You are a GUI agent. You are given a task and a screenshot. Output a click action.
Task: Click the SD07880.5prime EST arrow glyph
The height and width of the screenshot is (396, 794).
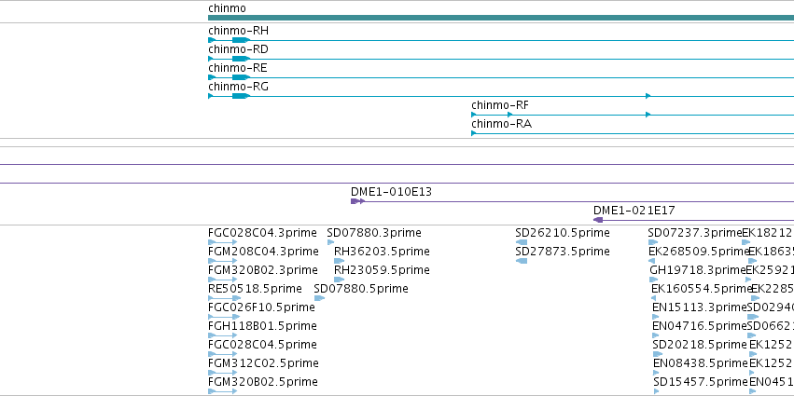319,298
